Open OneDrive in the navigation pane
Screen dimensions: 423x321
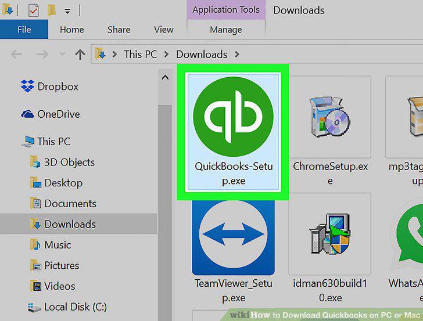51,114
